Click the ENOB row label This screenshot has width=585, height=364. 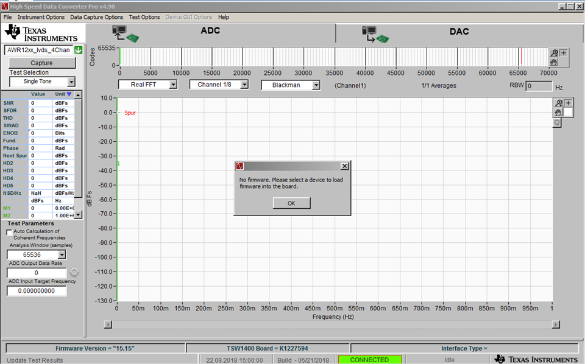[x=10, y=133]
